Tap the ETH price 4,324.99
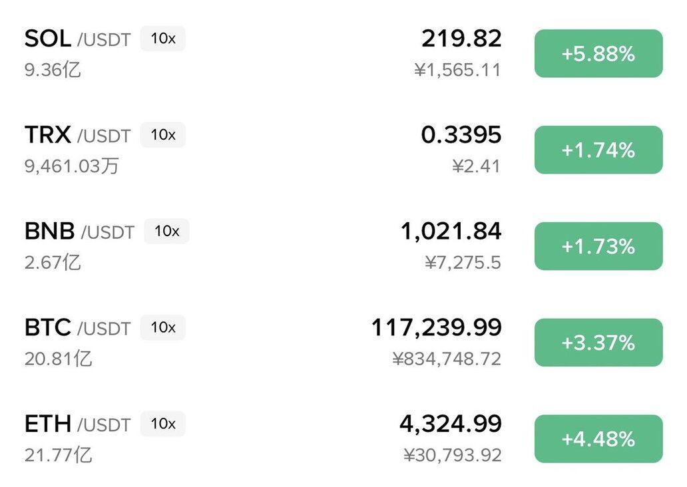 (450, 424)
